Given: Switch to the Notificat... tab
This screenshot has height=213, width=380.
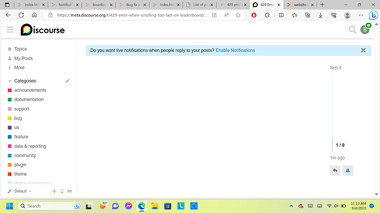Looking at the screenshot, I should click(x=64, y=4).
